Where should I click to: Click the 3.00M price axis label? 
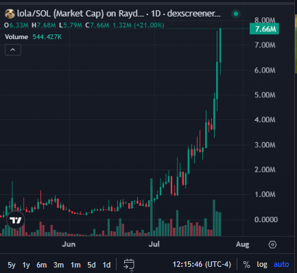pyautogui.click(x=265, y=145)
